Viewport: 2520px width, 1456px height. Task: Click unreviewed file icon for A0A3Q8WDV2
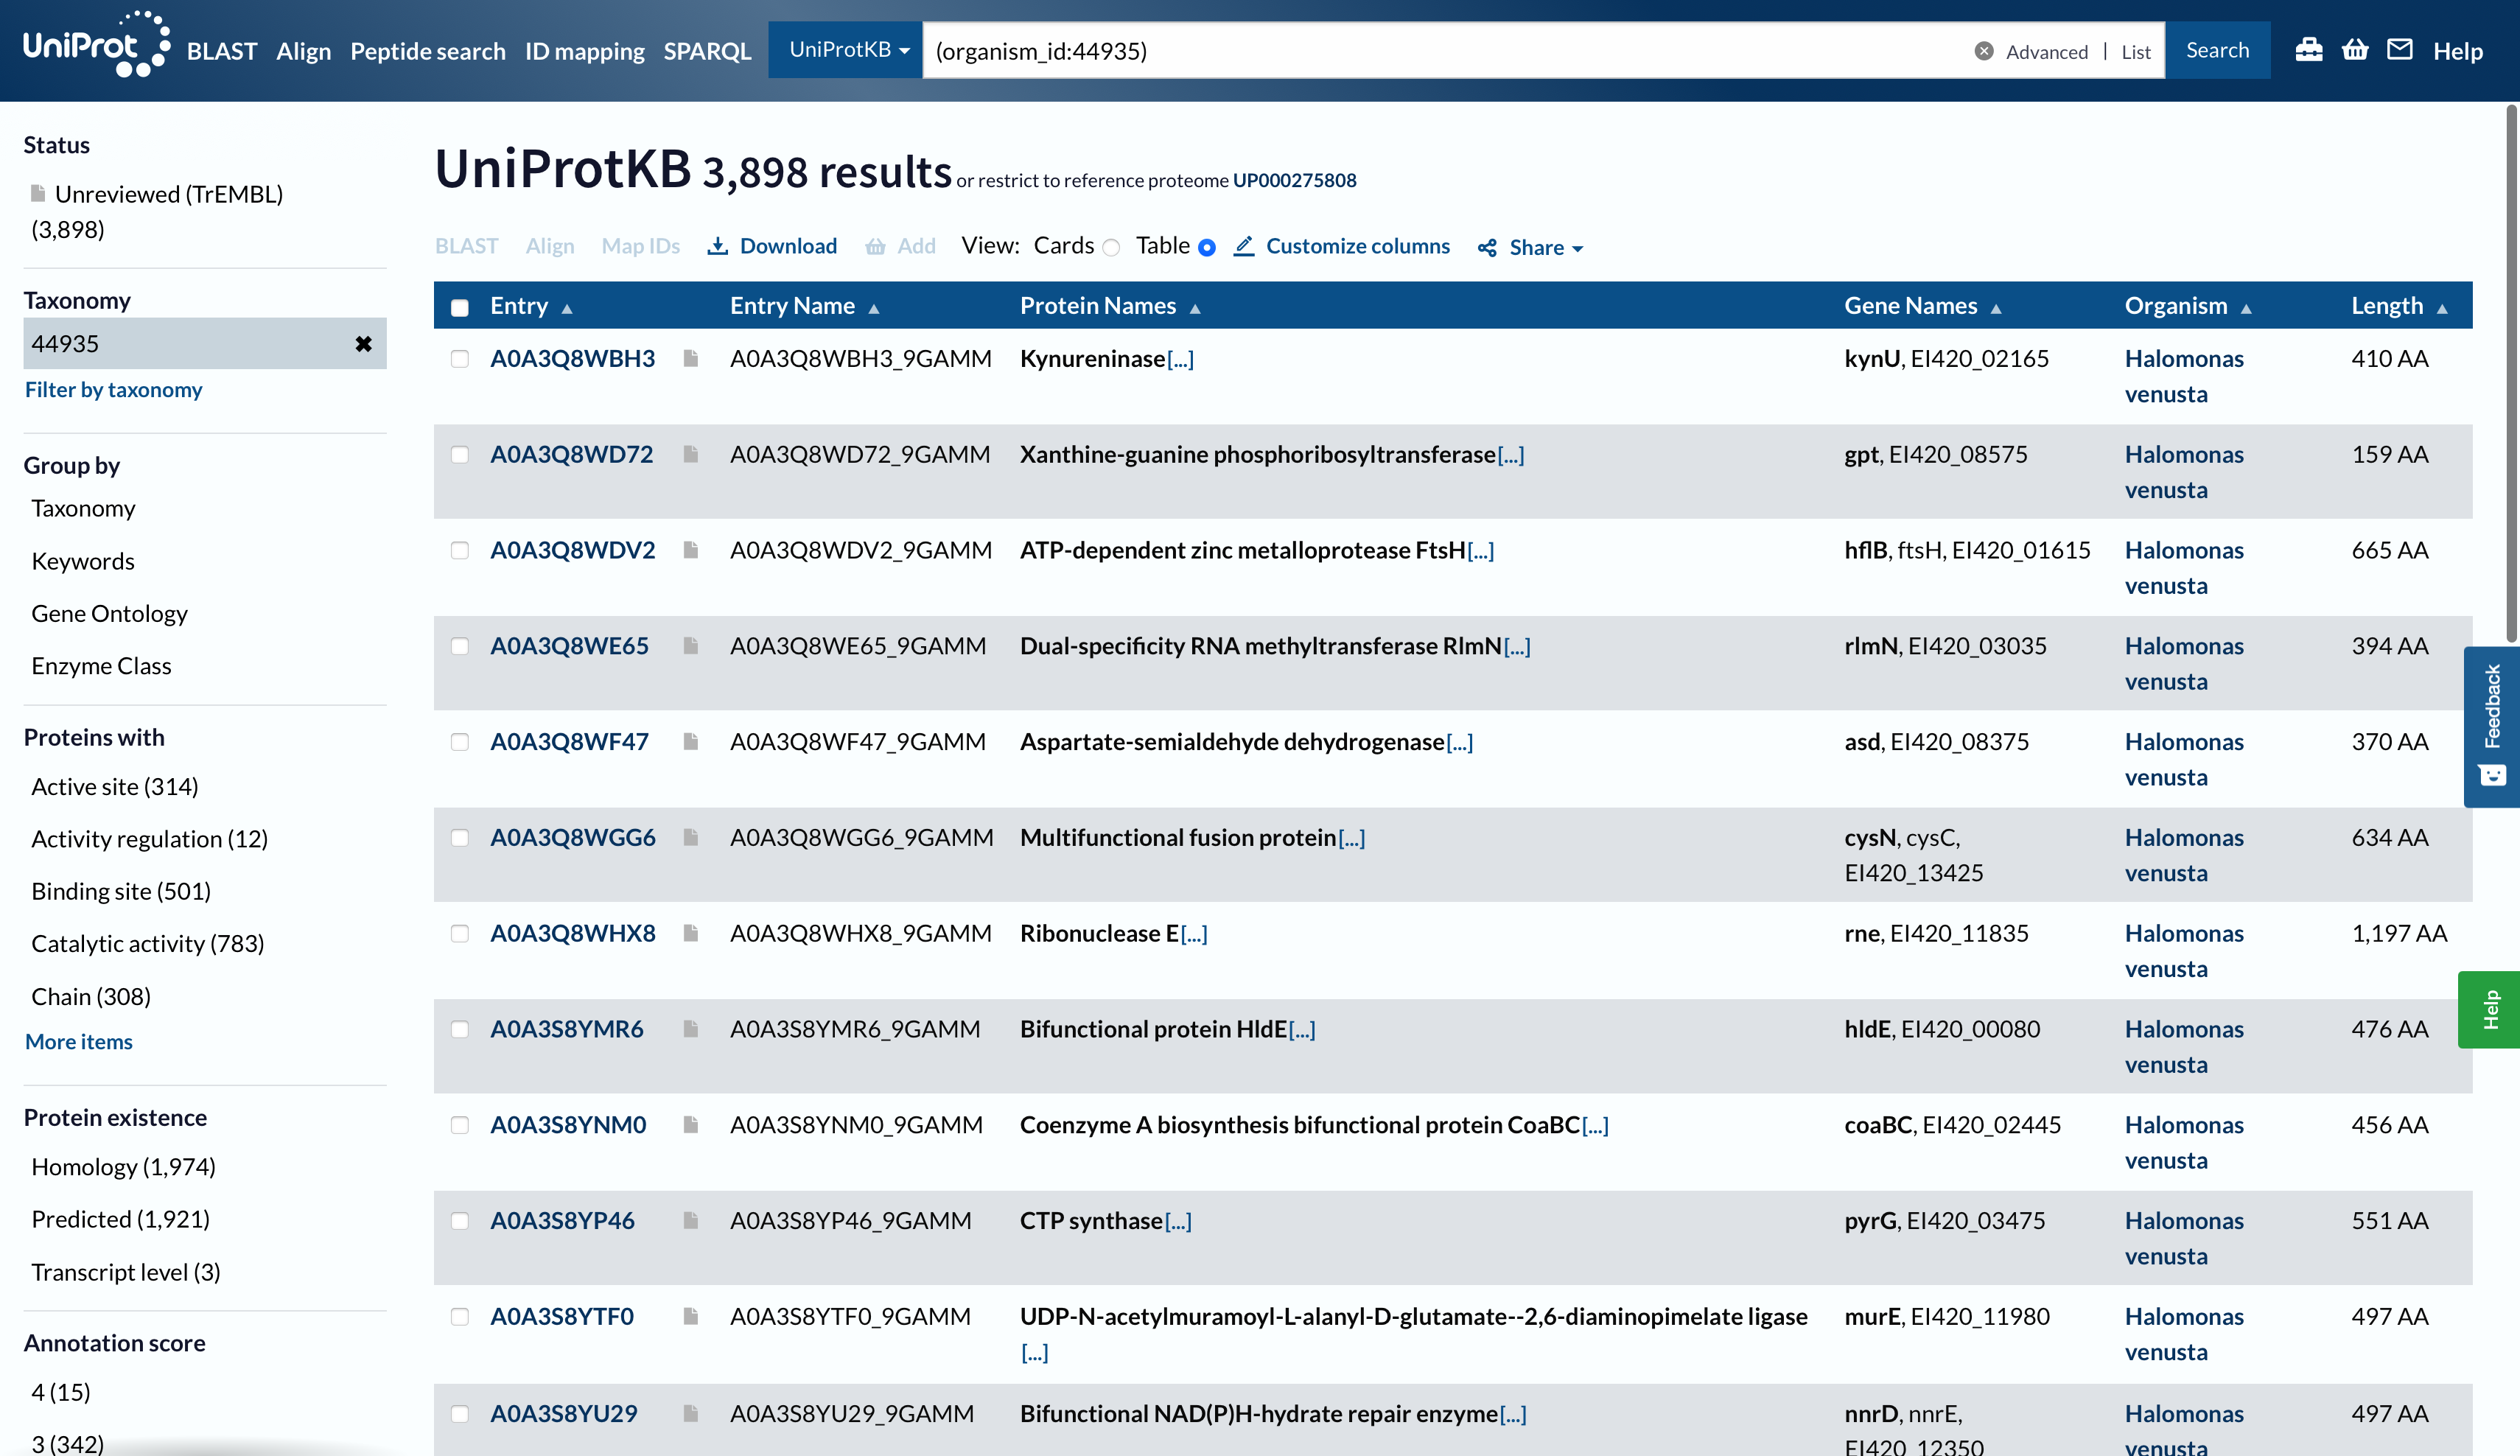click(690, 550)
